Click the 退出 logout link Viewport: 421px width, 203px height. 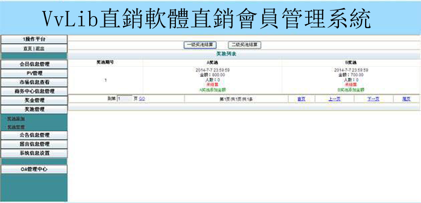click(40, 48)
